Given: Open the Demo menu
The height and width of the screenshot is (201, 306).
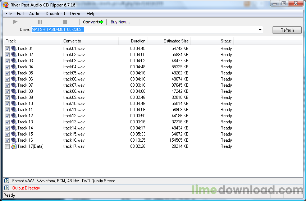Looking at the screenshot, I should [76, 14].
